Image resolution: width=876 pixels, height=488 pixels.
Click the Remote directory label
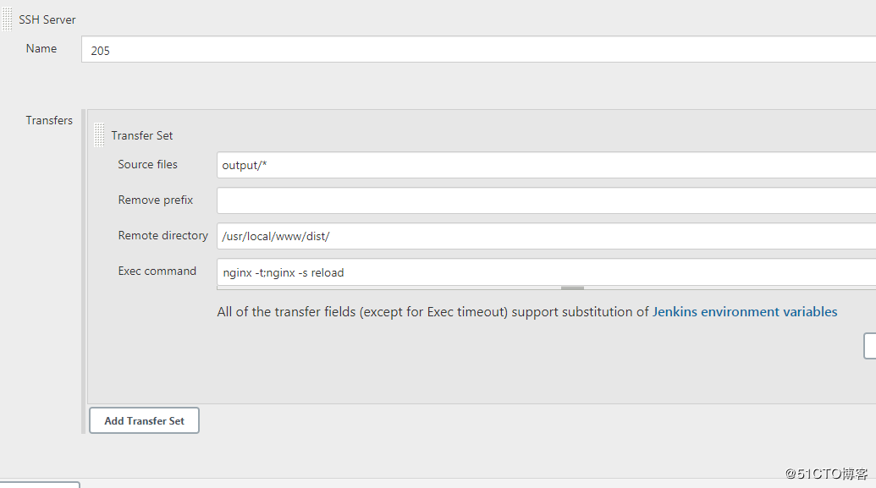(x=163, y=235)
